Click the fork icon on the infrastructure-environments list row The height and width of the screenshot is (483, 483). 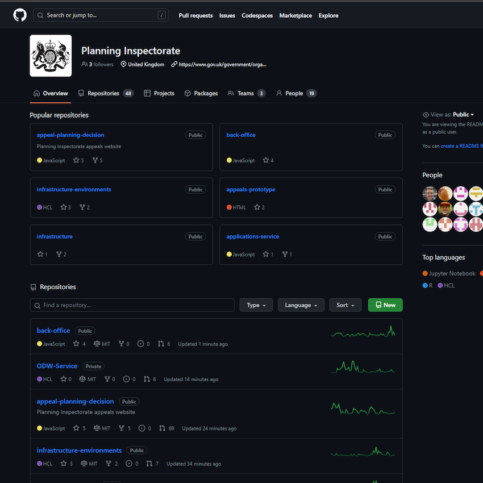pos(109,463)
